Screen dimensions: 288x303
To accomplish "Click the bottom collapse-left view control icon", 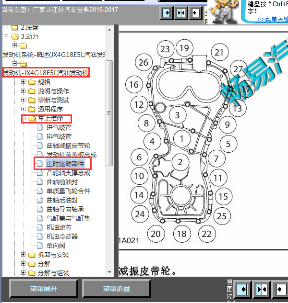I will (x=281, y=289).
